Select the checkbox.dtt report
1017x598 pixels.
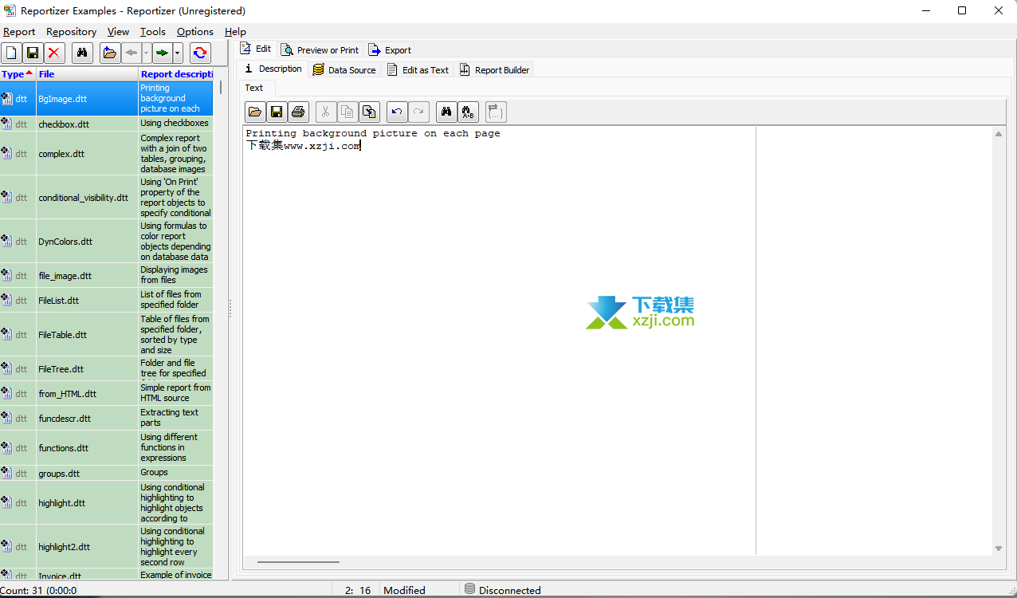coord(107,124)
